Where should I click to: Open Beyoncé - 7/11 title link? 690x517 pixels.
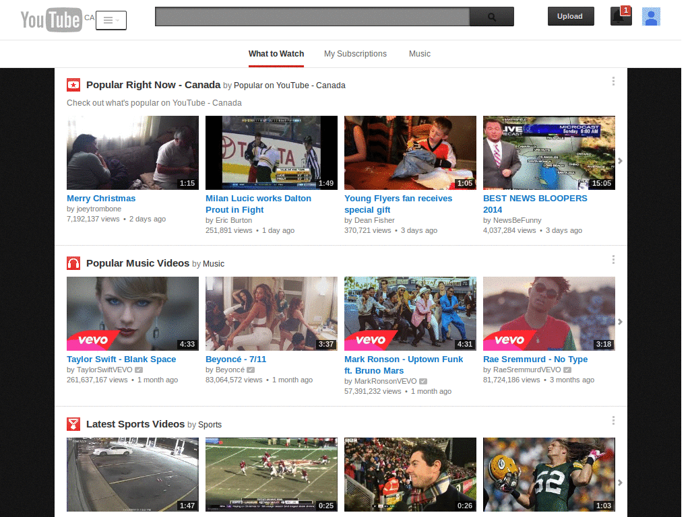(x=236, y=359)
